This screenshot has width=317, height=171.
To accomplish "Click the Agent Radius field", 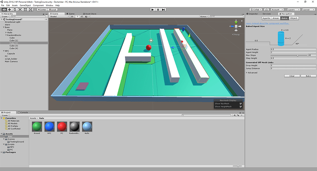I will pyautogui.click(x=293, y=49).
